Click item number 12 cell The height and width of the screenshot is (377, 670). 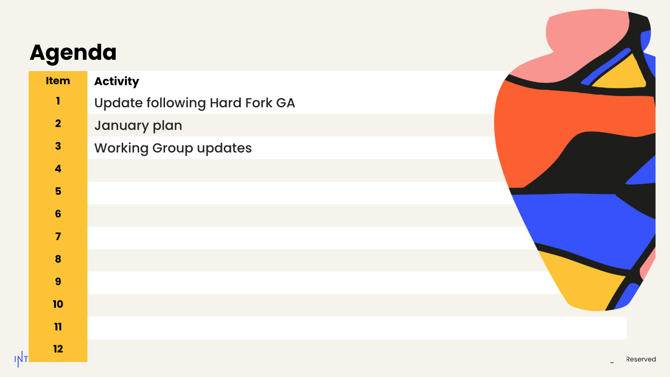pos(58,349)
